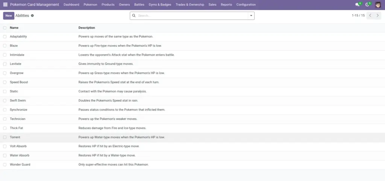This screenshot has height=181, width=385.
Task: Click the New button
Action: [9, 15]
